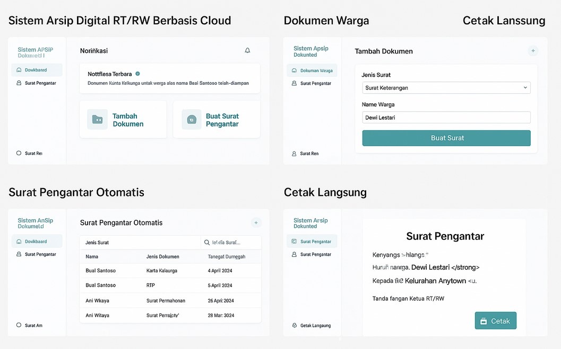
Task: Click the Tambah Dokumen folder card
Action: (x=123, y=120)
